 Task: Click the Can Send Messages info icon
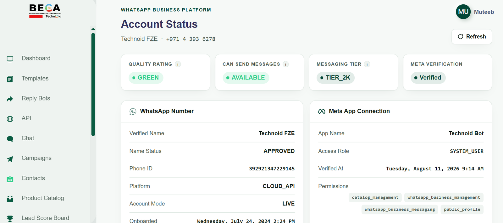(x=286, y=64)
